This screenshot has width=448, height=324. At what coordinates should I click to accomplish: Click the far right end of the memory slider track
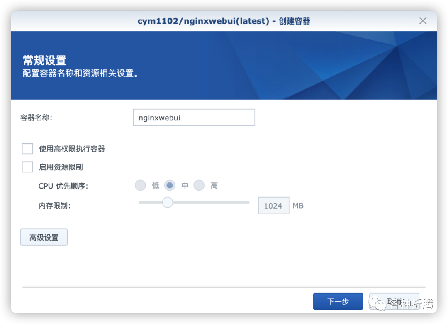(x=248, y=202)
